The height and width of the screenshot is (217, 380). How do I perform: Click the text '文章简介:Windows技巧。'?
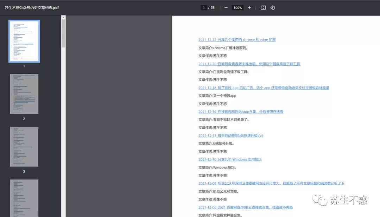coord(217,167)
